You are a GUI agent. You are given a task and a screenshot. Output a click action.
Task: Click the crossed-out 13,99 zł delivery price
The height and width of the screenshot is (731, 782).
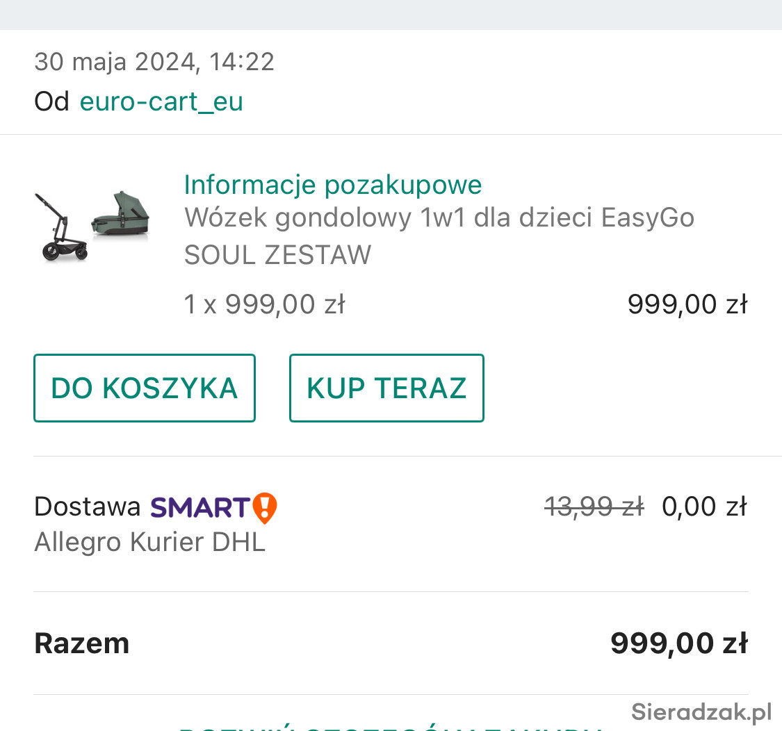(594, 507)
